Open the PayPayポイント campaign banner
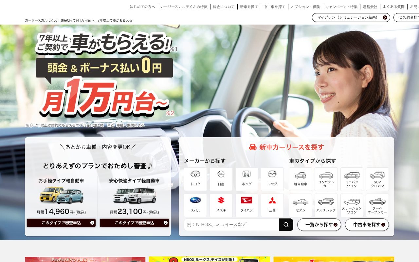The height and width of the screenshot is (262, 419). pos(85,259)
